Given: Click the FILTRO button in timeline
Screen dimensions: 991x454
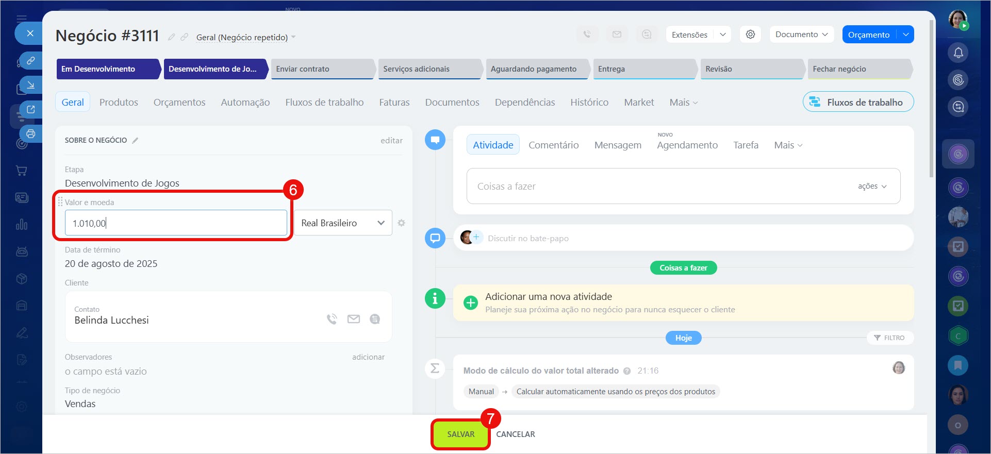Looking at the screenshot, I should point(890,338).
